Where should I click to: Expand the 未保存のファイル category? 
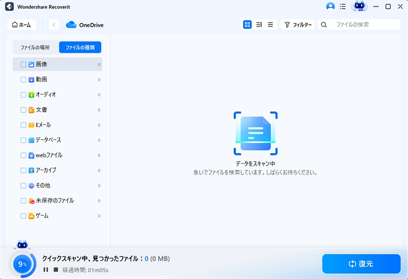(x=55, y=201)
